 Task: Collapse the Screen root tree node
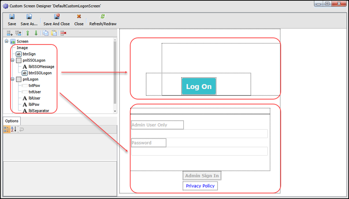point(7,42)
